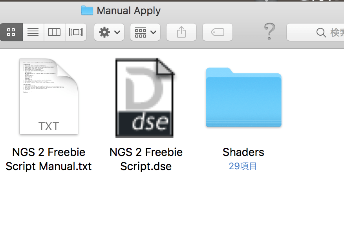344x232 pixels.
Task: Switch to list view mode
Action: [x=33, y=32]
